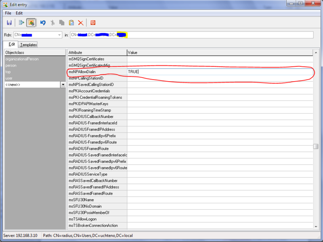Viewport: 323px width, 242px height.
Task: Open the File menu
Action: click(8, 13)
